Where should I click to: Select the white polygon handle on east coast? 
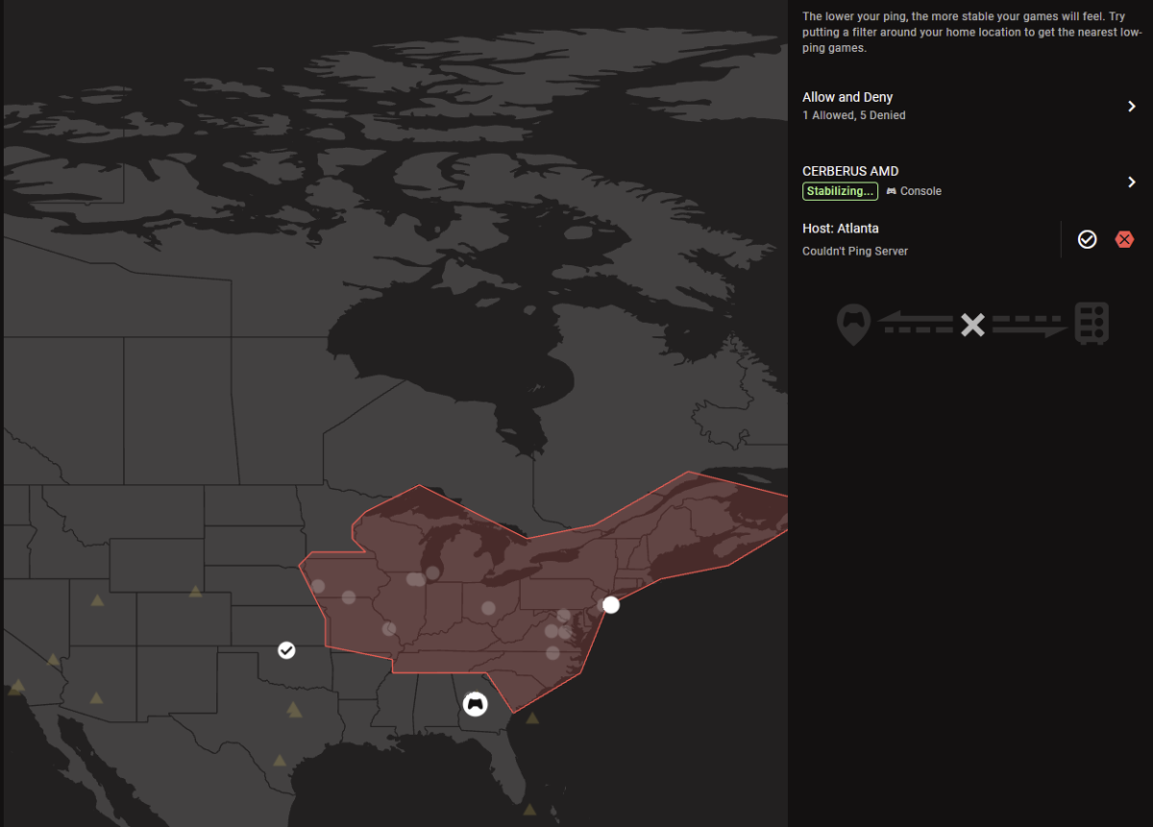(x=611, y=605)
